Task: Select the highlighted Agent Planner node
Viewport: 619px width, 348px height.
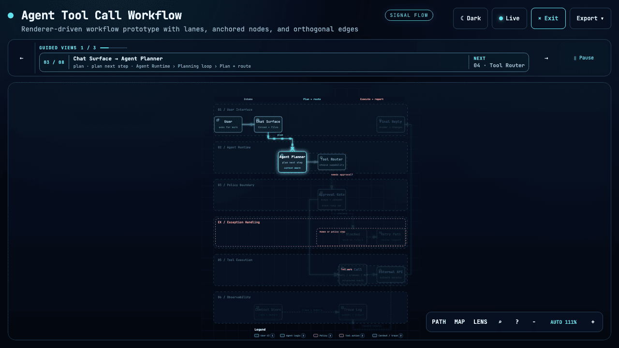Action: 292,162
